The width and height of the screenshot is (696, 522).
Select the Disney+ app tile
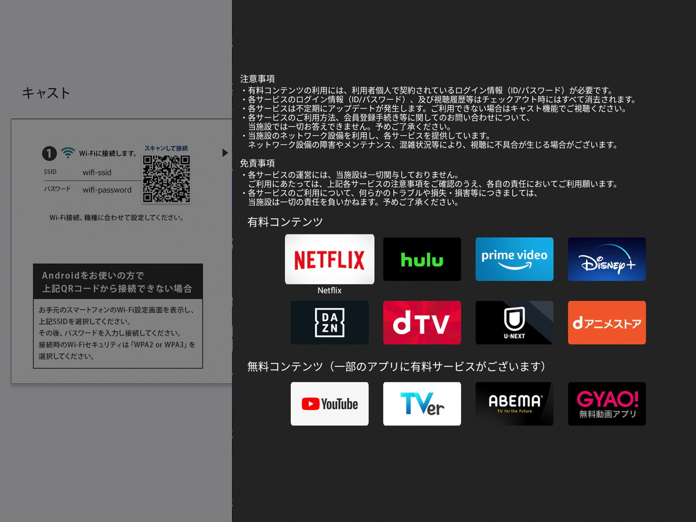coord(607,259)
